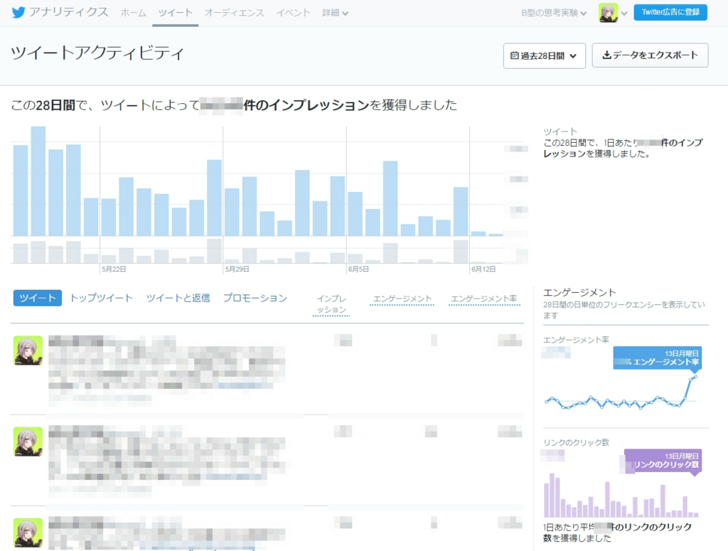Image resolution: width=728 pixels, height=551 pixels.
Task: Click the エンゲージメント率 column header
Action: point(483,299)
